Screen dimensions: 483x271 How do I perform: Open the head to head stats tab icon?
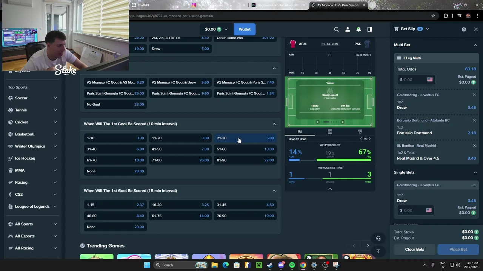click(300, 131)
